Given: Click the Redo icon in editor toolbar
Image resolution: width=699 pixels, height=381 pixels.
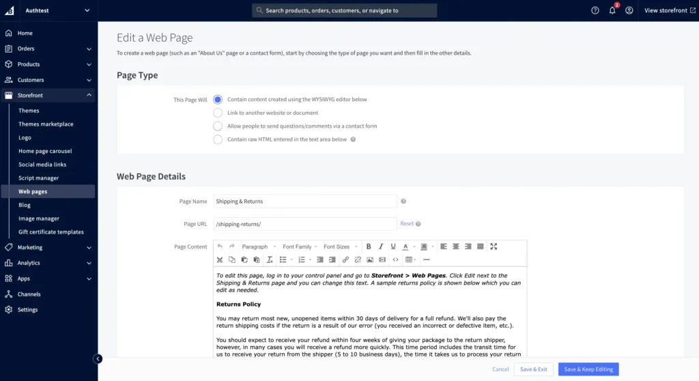Looking at the screenshot, I should (x=232, y=246).
